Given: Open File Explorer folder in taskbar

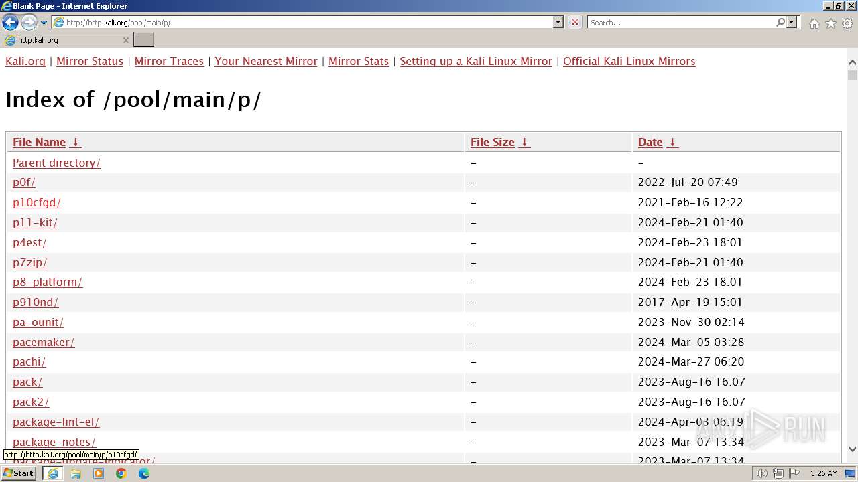Looking at the screenshot, I should [76, 473].
